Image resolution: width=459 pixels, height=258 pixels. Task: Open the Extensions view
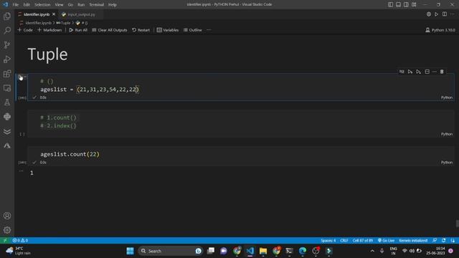[7, 73]
